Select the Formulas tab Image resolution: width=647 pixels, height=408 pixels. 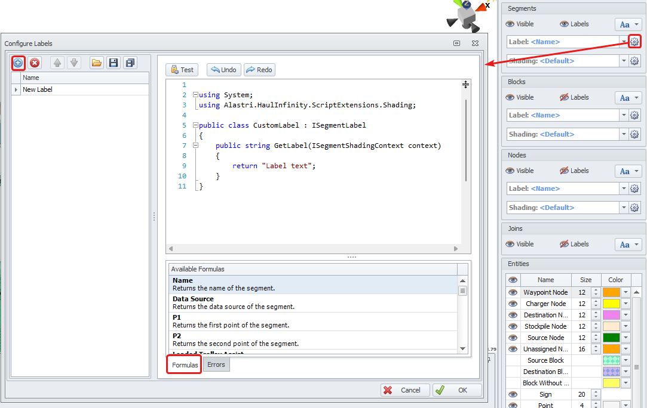click(185, 364)
